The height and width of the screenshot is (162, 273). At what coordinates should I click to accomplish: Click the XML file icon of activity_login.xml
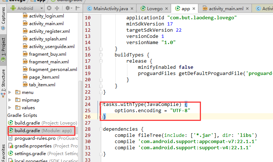pyautogui.click(x=25, y=16)
